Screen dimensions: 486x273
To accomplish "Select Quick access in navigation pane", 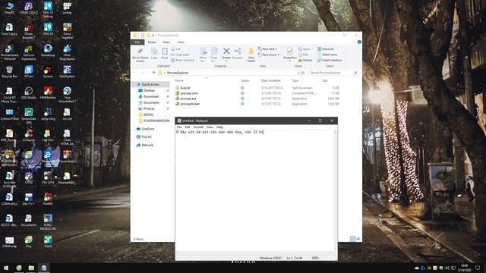I will pyautogui.click(x=150, y=84).
